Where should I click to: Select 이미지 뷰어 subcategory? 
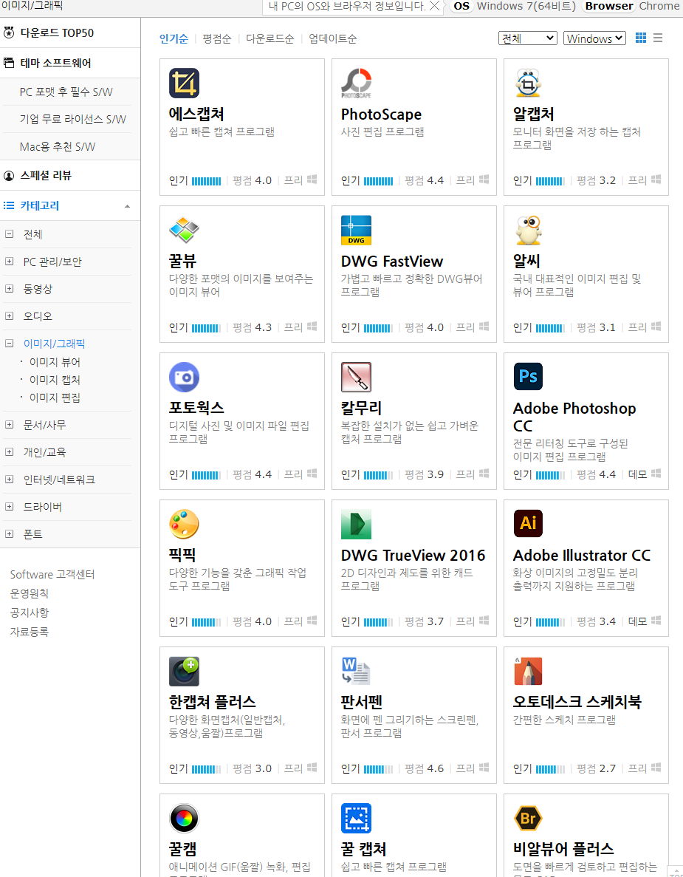point(55,362)
